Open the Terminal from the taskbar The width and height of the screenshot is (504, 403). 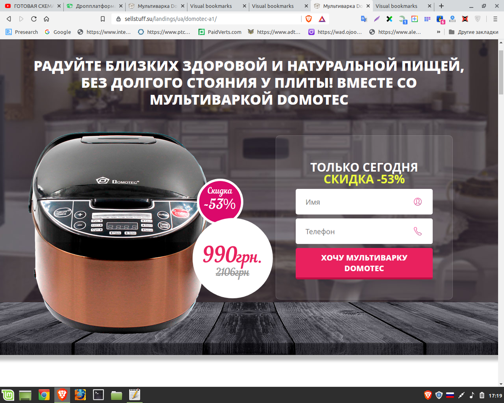pos(98,395)
